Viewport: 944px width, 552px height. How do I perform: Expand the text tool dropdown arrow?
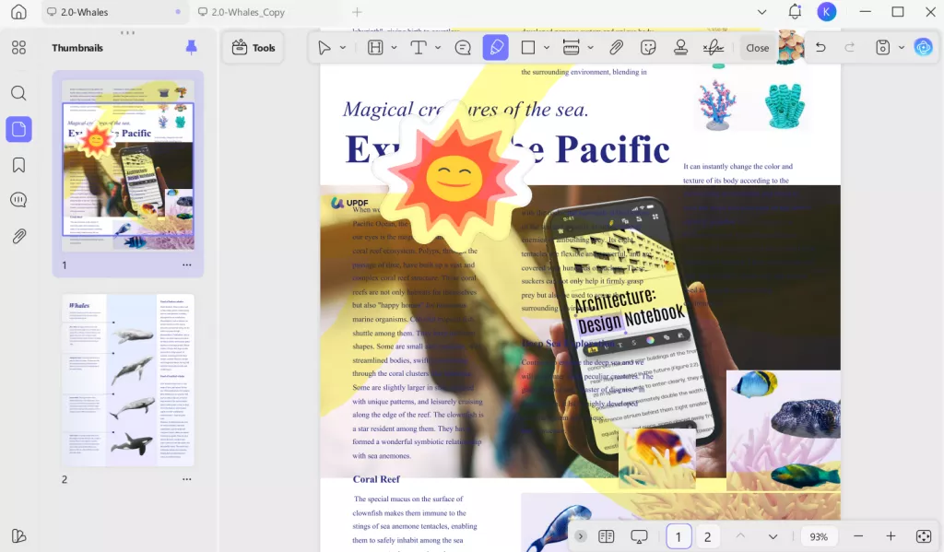(x=438, y=48)
